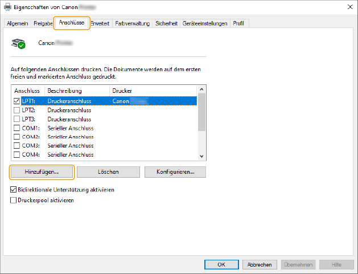Screen dimensions: 358x274
Task: Sort ports by Beschreibung column header
Action: coord(76,91)
